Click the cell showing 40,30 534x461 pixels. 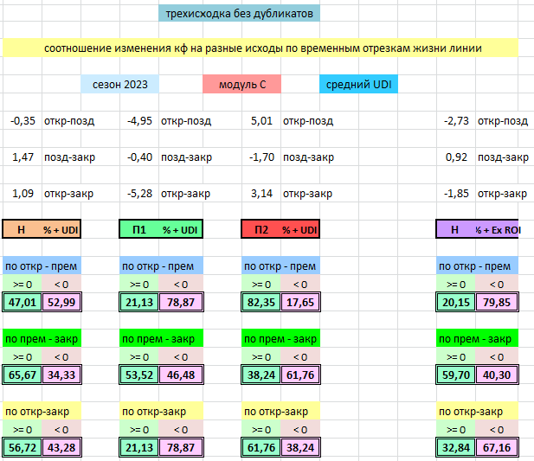(x=497, y=375)
